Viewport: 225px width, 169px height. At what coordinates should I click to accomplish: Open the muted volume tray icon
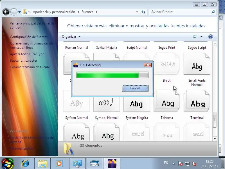(194, 164)
